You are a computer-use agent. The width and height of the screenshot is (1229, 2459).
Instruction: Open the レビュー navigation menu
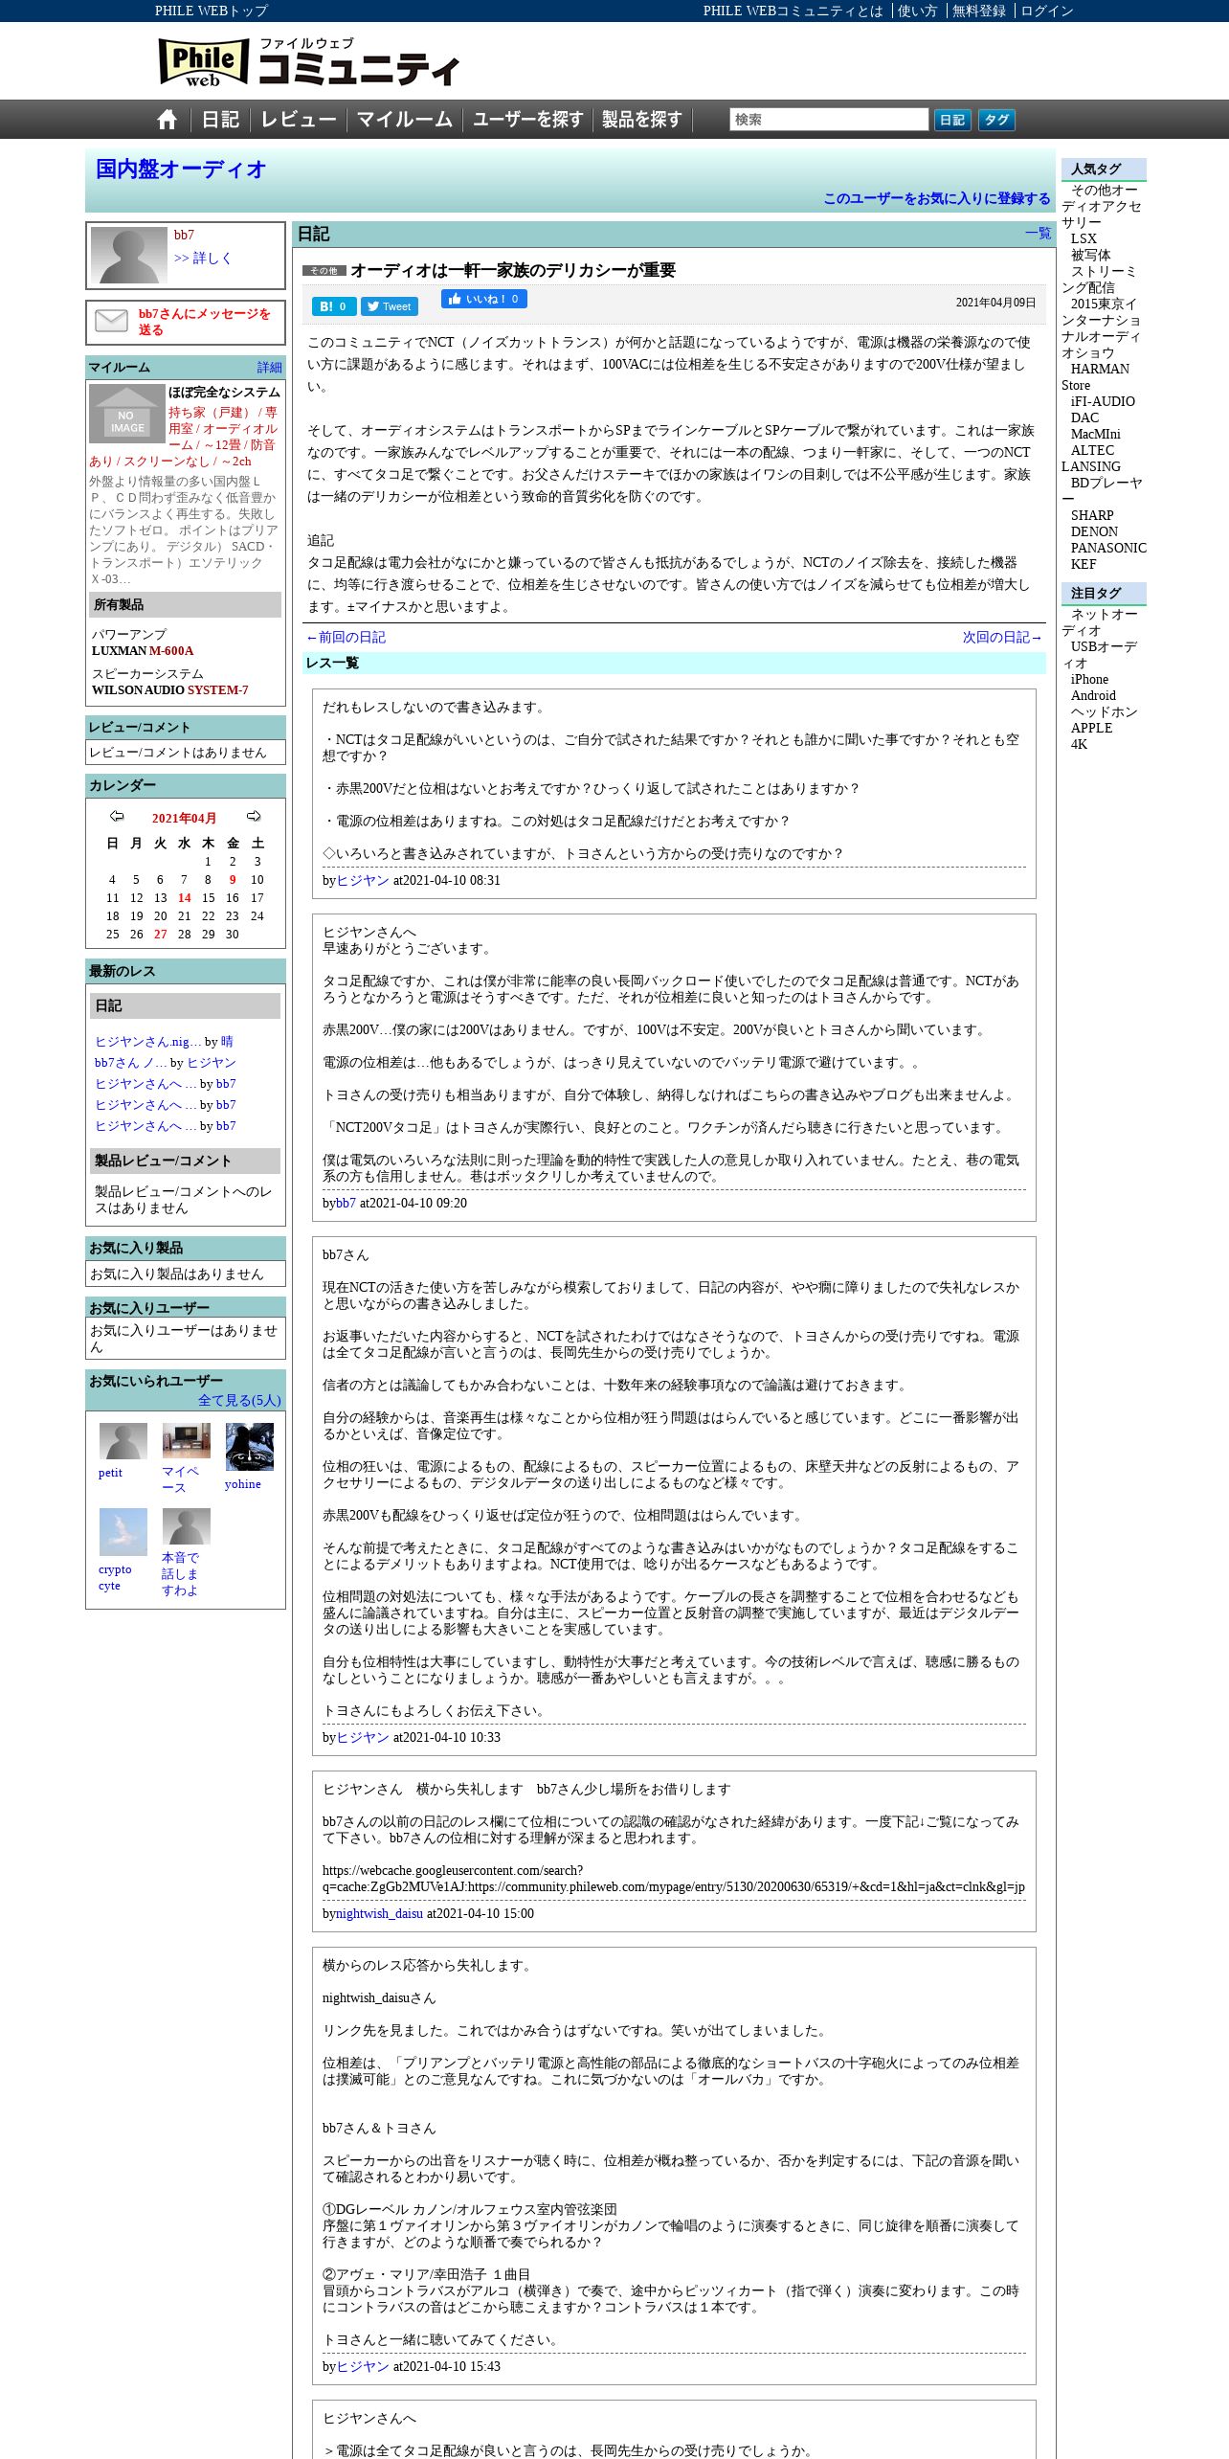(299, 120)
